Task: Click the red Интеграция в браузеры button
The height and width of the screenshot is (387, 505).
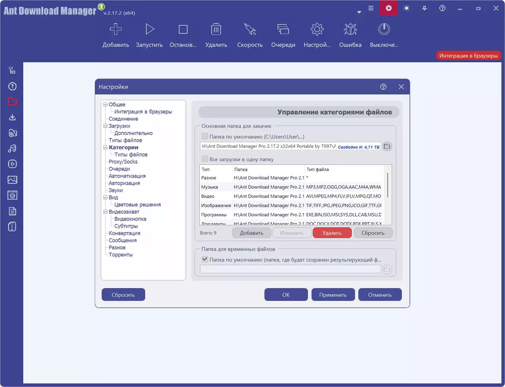Action: (469, 56)
